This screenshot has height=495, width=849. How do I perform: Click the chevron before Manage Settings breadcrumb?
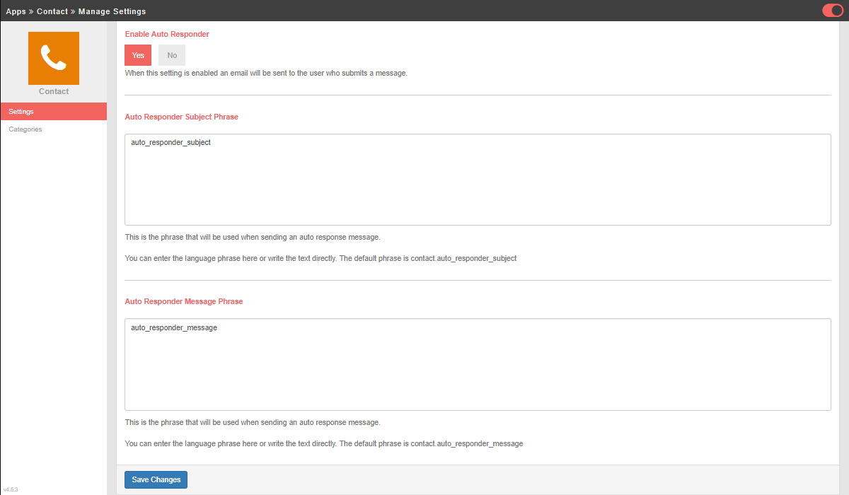73,11
